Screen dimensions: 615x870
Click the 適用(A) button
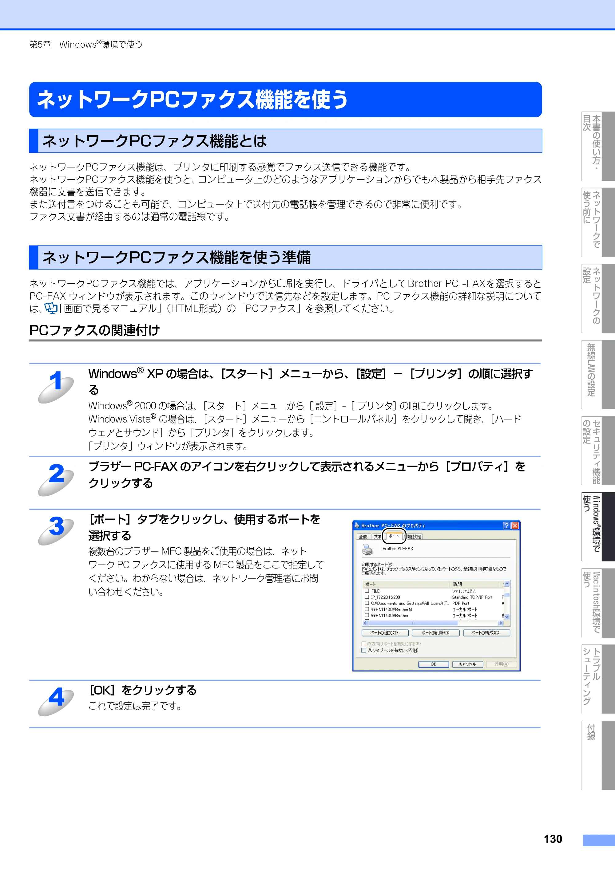pyautogui.click(x=501, y=664)
